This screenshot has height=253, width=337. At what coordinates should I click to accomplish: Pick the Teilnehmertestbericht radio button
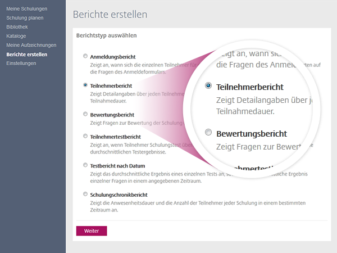[x=85, y=136]
